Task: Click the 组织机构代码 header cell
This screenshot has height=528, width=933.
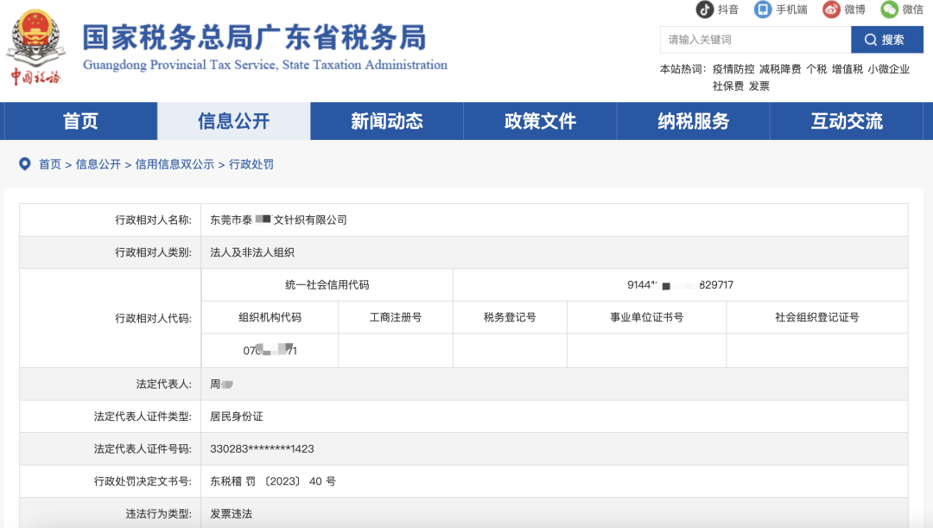Action: (270, 317)
